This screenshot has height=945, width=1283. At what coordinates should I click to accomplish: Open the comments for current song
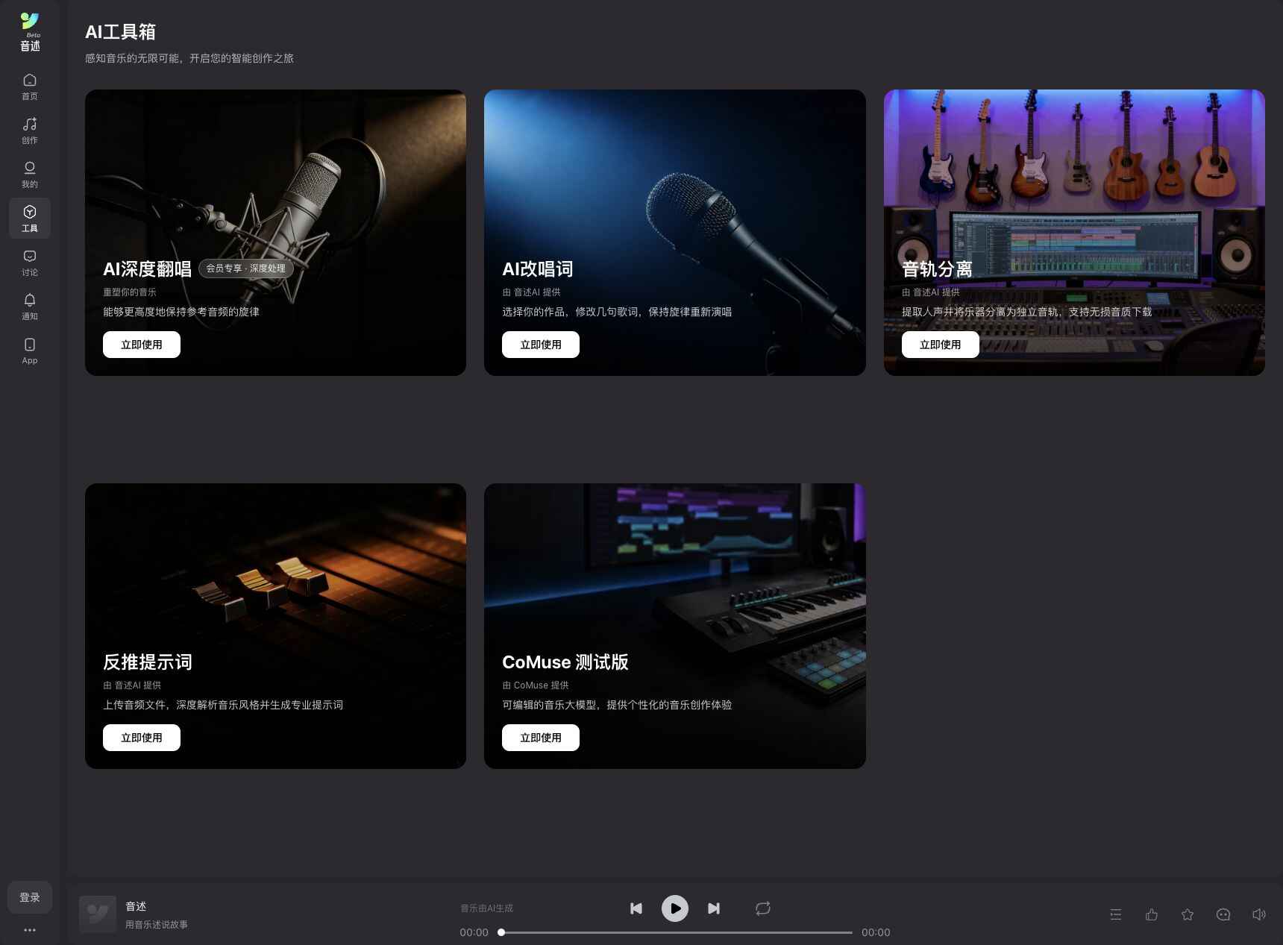(1223, 914)
